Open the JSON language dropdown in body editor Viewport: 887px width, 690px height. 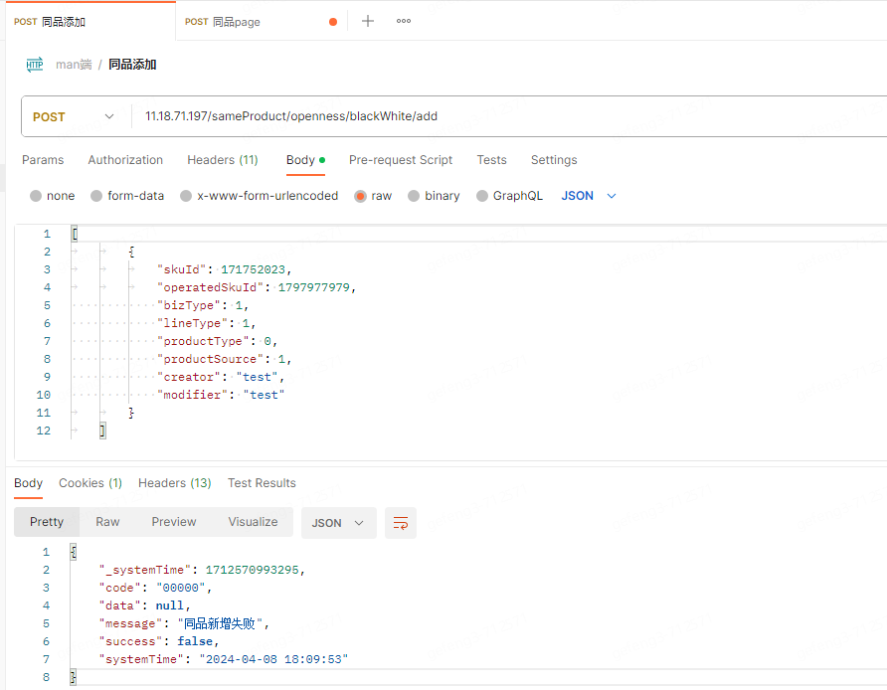(x=586, y=196)
